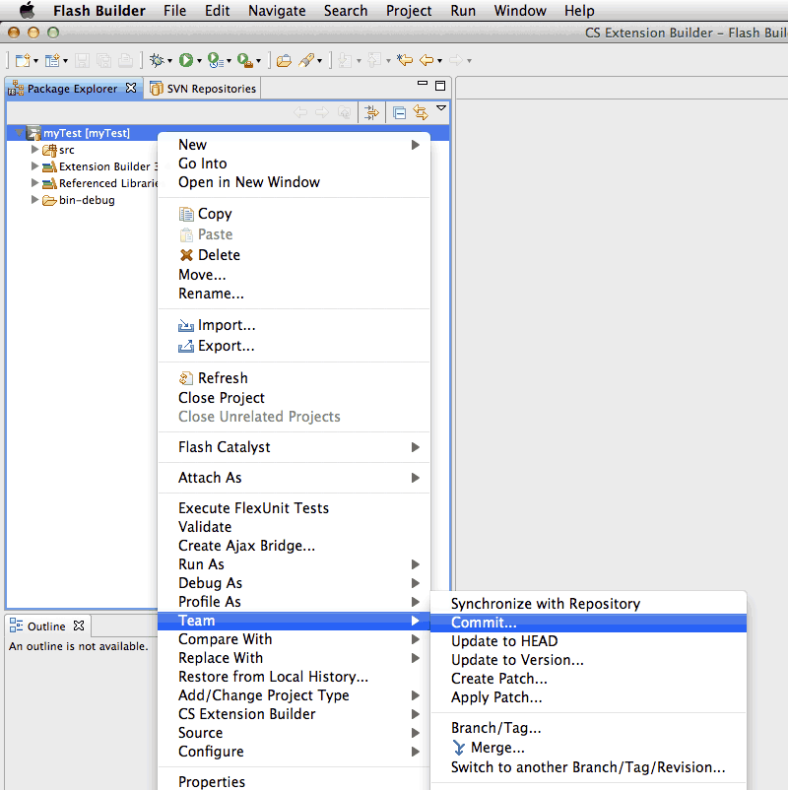Minimize the Package Explorer view
Image resolution: width=788 pixels, height=790 pixels.
click(423, 83)
